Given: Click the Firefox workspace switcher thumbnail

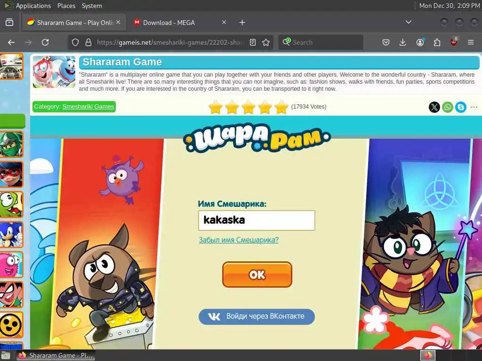Looking at the screenshot, I should click(428, 355).
